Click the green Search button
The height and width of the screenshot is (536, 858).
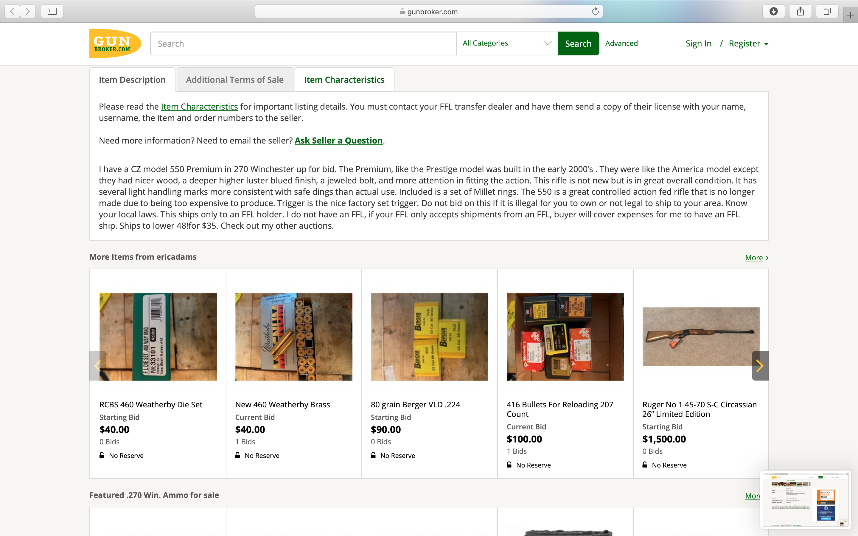point(578,43)
